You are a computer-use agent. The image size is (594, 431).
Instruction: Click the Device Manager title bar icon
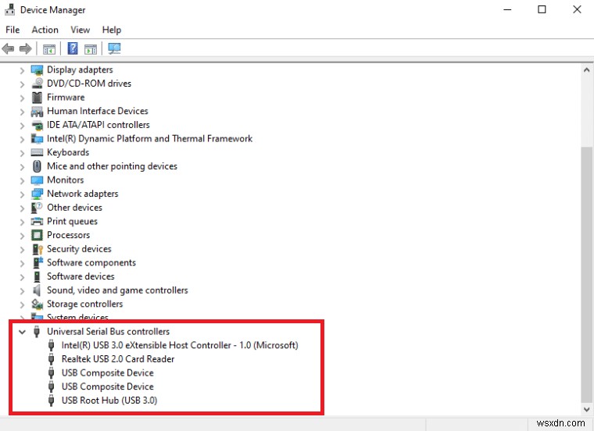10,9
